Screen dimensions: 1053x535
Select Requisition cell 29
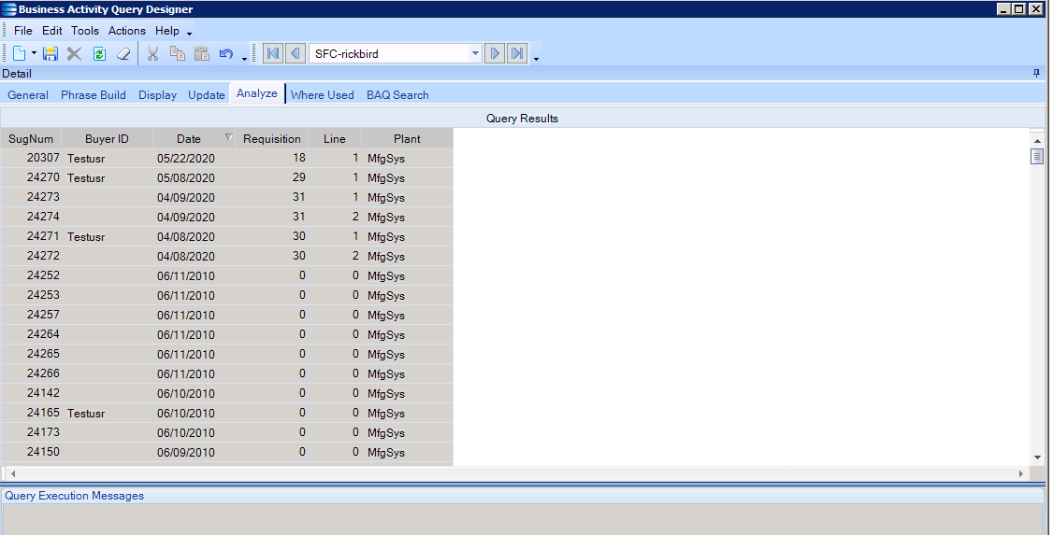click(272, 177)
